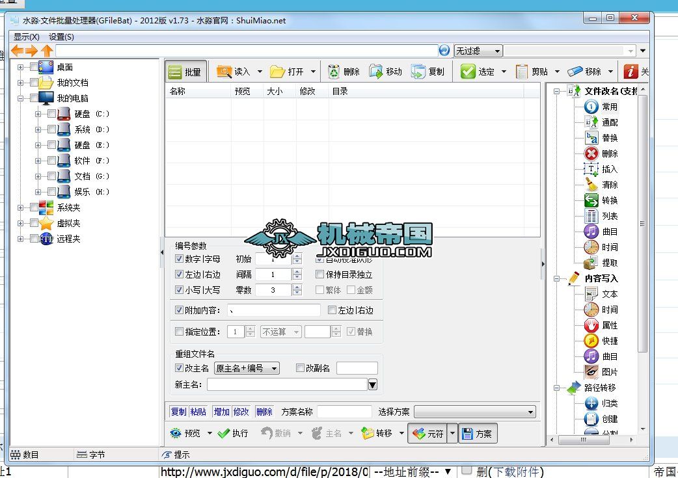Click the 增加 scheme button

coord(221,412)
